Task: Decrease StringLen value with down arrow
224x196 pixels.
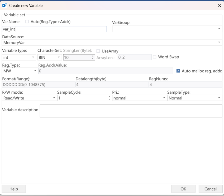Action: tap(93, 58)
